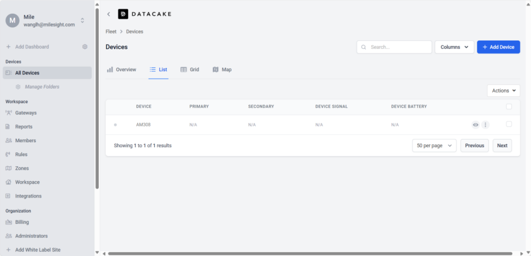The height and width of the screenshot is (256, 531).
Task: Select All Devices in sidebar
Action: [x=47, y=73]
